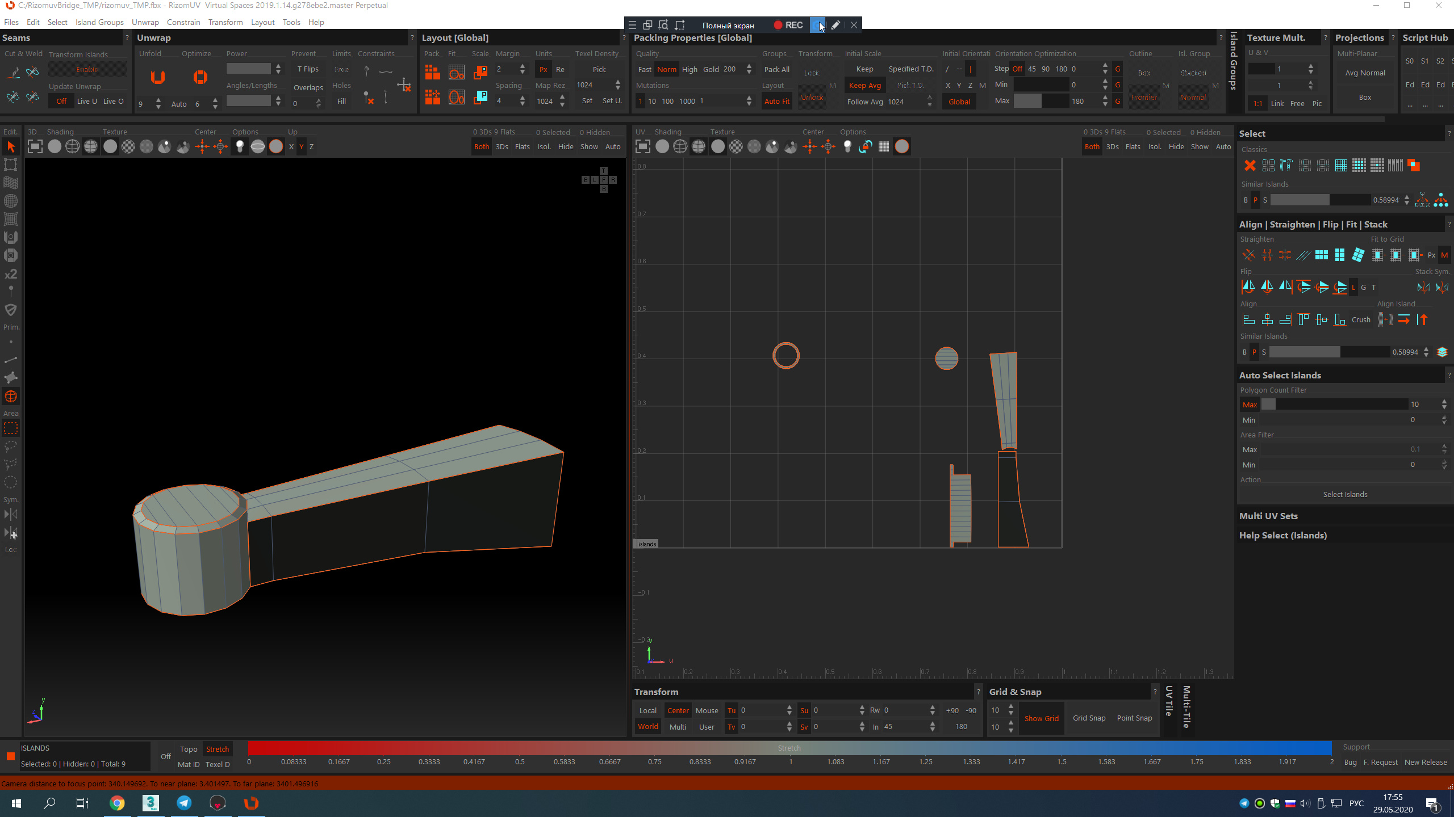This screenshot has height=817, width=1454.
Task: Click the Unfold U icon in Unwrap panel
Action: click(x=158, y=77)
